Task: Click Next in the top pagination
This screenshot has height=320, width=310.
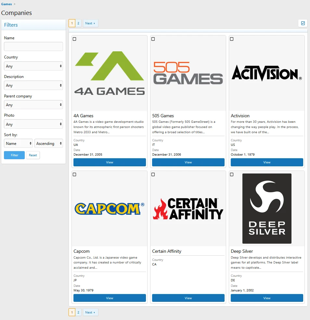Action: tap(90, 23)
